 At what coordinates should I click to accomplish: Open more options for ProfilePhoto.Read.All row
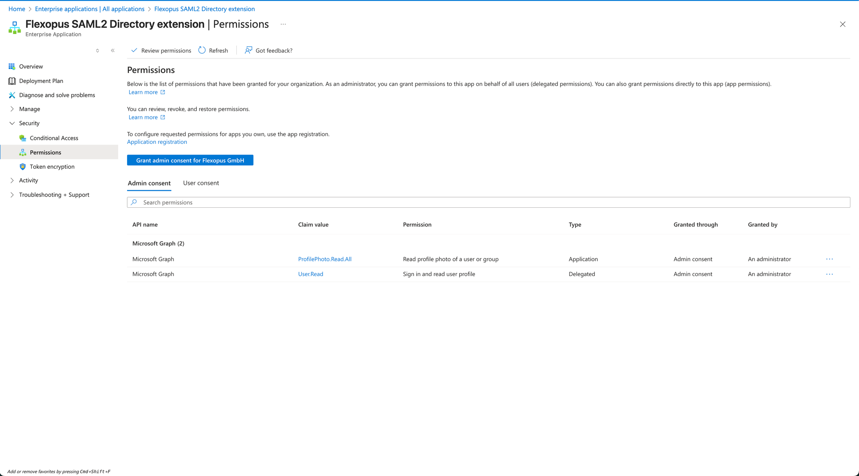[829, 259]
